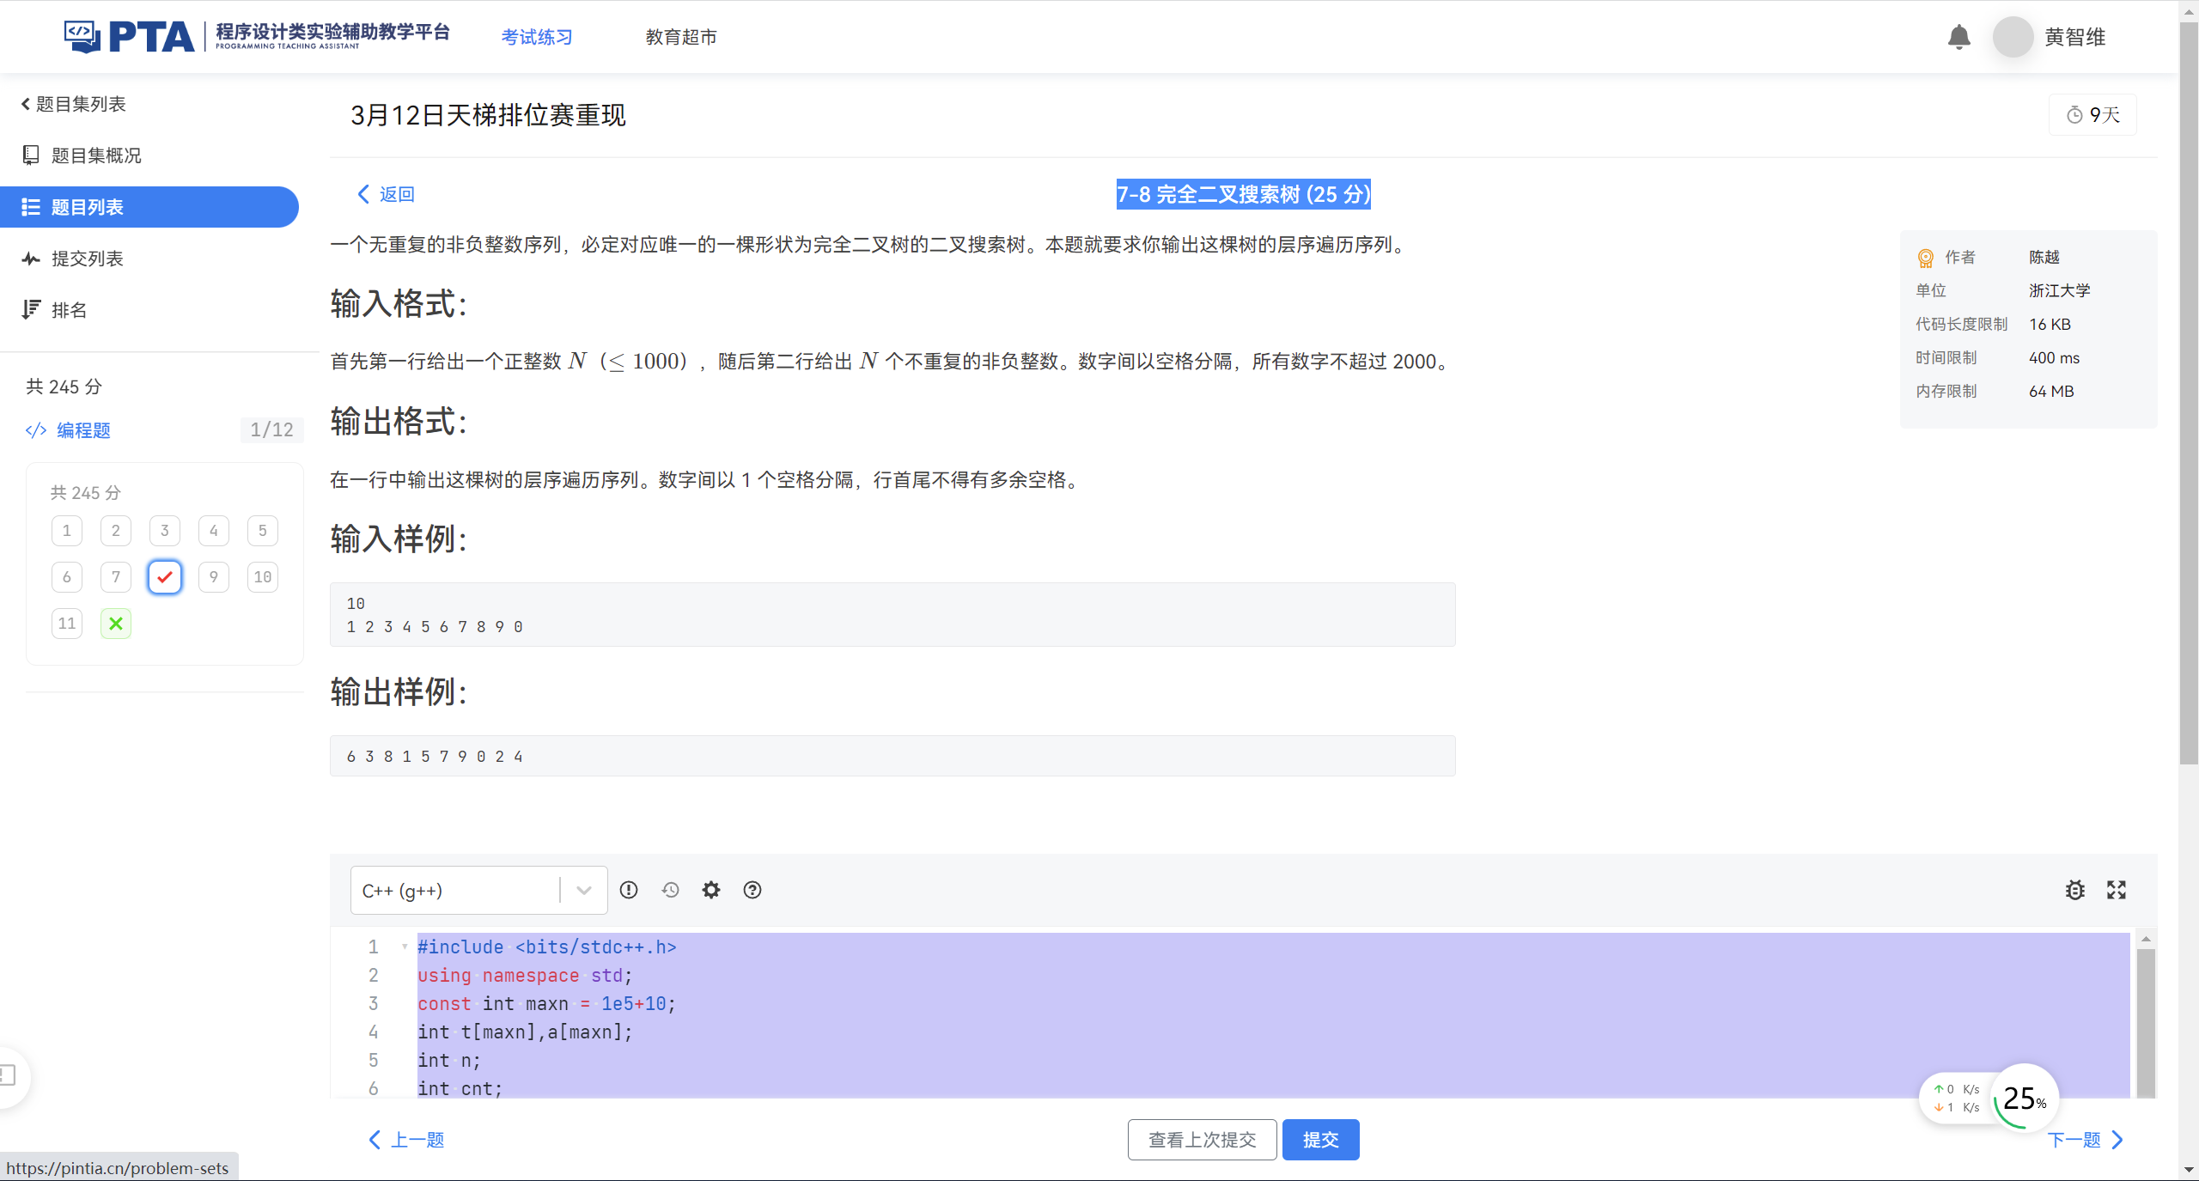
Task: Click the 提交 submit button
Action: 1320,1140
